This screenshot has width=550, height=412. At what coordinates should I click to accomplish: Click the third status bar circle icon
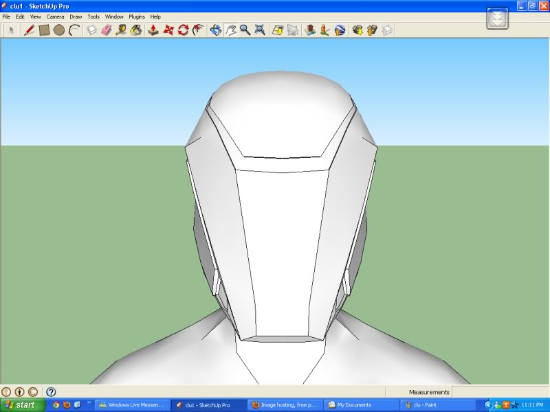point(33,392)
